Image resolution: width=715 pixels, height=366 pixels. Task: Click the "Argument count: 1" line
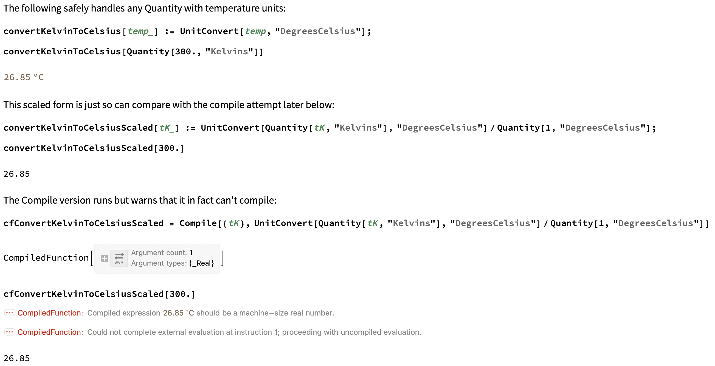(x=162, y=253)
